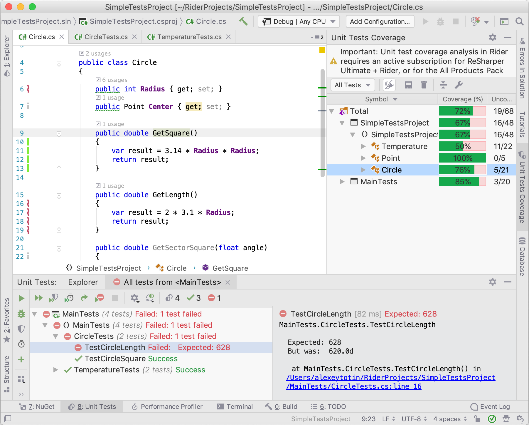The width and height of the screenshot is (529, 425).
Task: Open the 6: TODO tool window
Action: (328, 406)
